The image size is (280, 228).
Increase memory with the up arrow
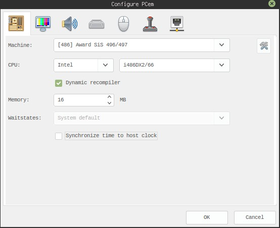tap(110, 97)
